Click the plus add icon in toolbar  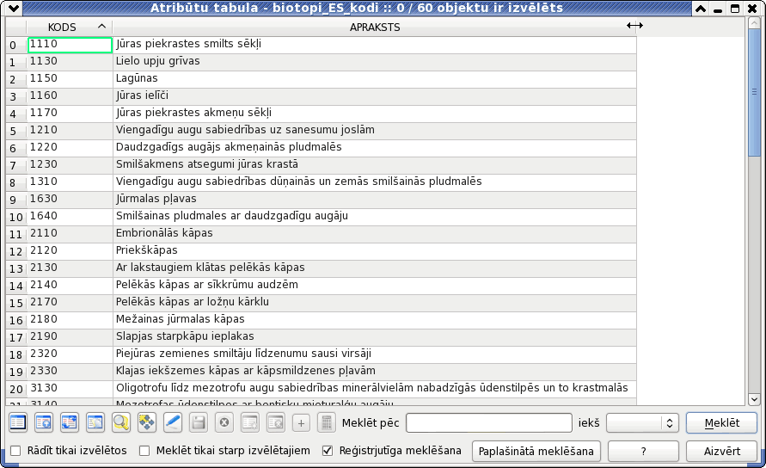click(x=302, y=422)
